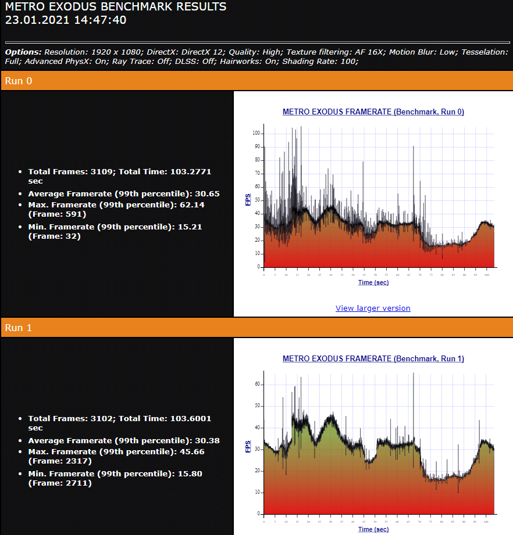Click the 'FPS' axis label on Run 1 chart
Screen dimensions: 513x535
[248, 447]
